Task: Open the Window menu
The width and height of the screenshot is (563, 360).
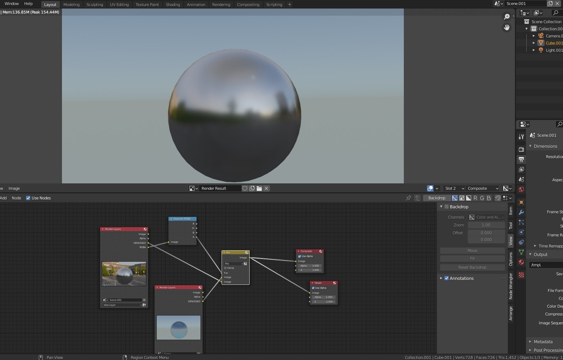Action: (x=12, y=4)
